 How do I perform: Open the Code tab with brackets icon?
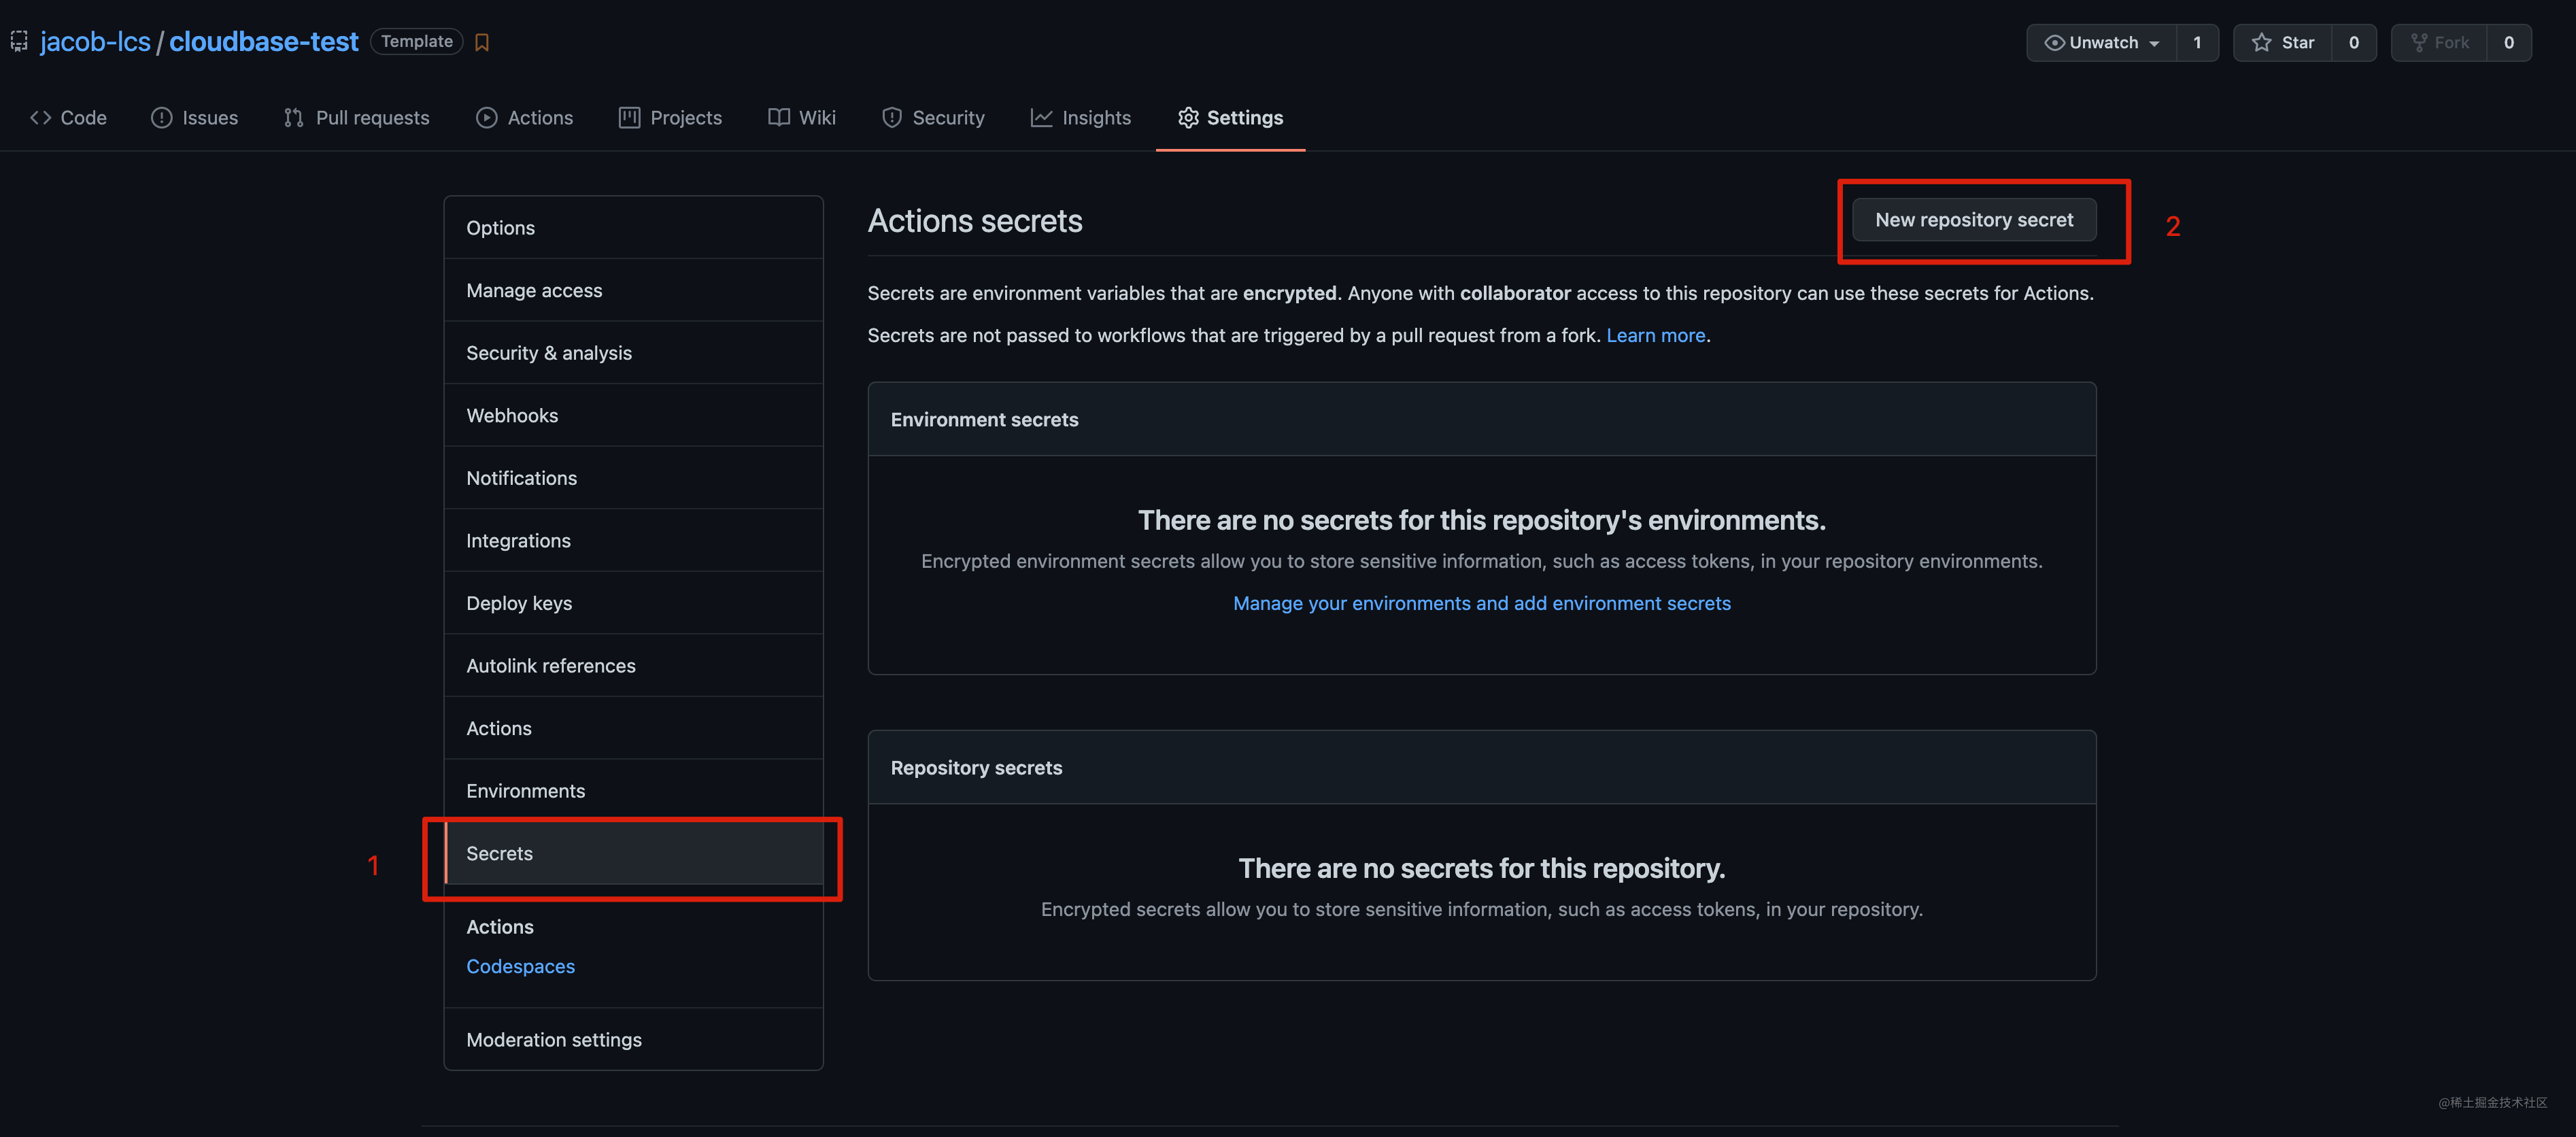68,118
